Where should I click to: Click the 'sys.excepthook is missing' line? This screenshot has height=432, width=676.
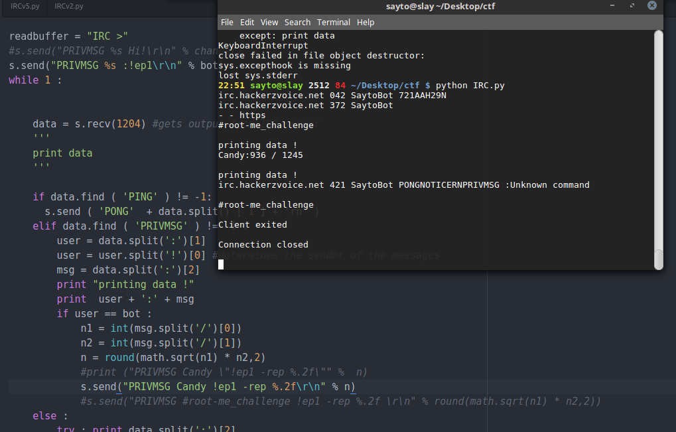(284, 66)
